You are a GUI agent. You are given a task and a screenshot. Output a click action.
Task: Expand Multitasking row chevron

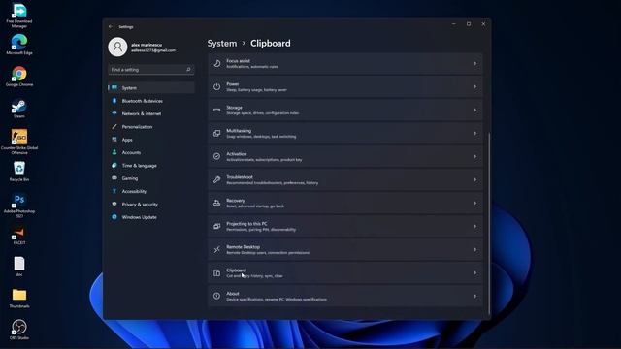click(x=474, y=134)
